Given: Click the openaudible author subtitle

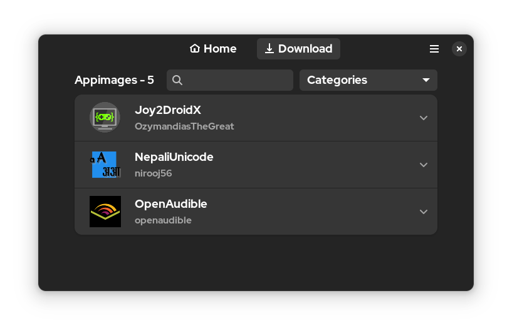Looking at the screenshot, I should coord(164,220).
